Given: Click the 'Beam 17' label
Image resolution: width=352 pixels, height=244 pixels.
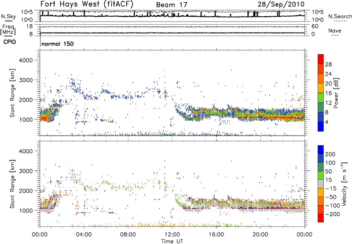Looking at the screenshot, I should pos(172,5).
